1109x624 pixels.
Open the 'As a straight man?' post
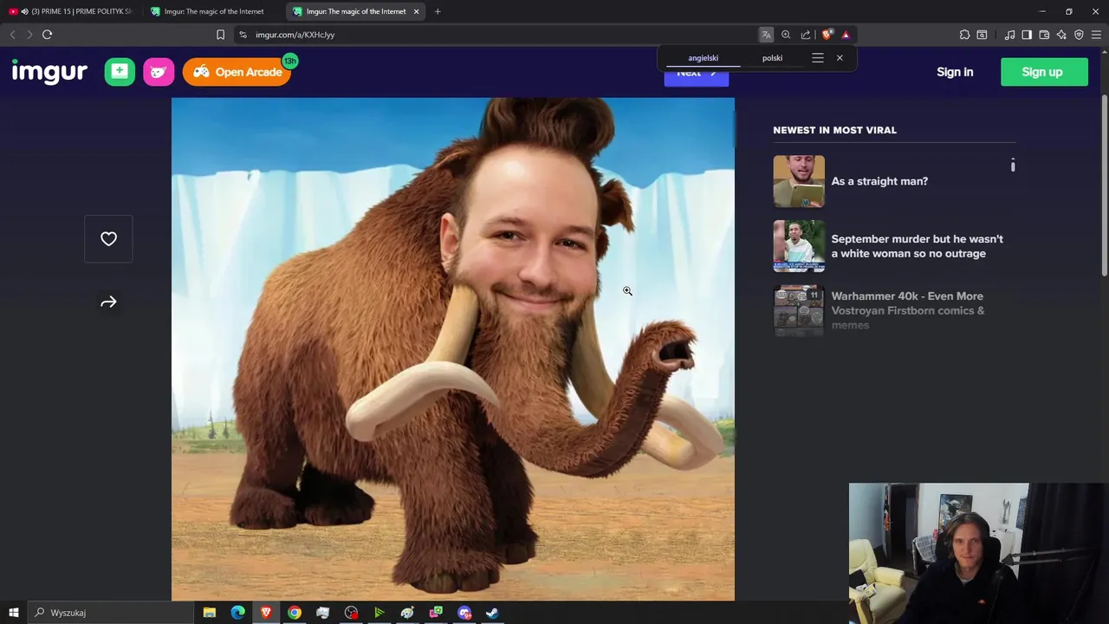879,181
